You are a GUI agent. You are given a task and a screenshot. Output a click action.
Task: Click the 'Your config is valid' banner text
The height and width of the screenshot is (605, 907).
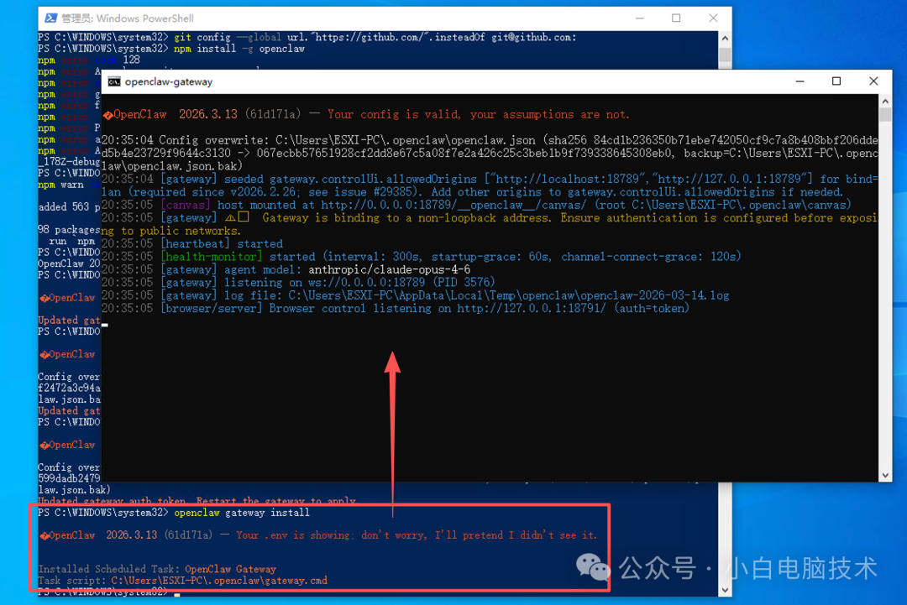(x=478, y=114)
